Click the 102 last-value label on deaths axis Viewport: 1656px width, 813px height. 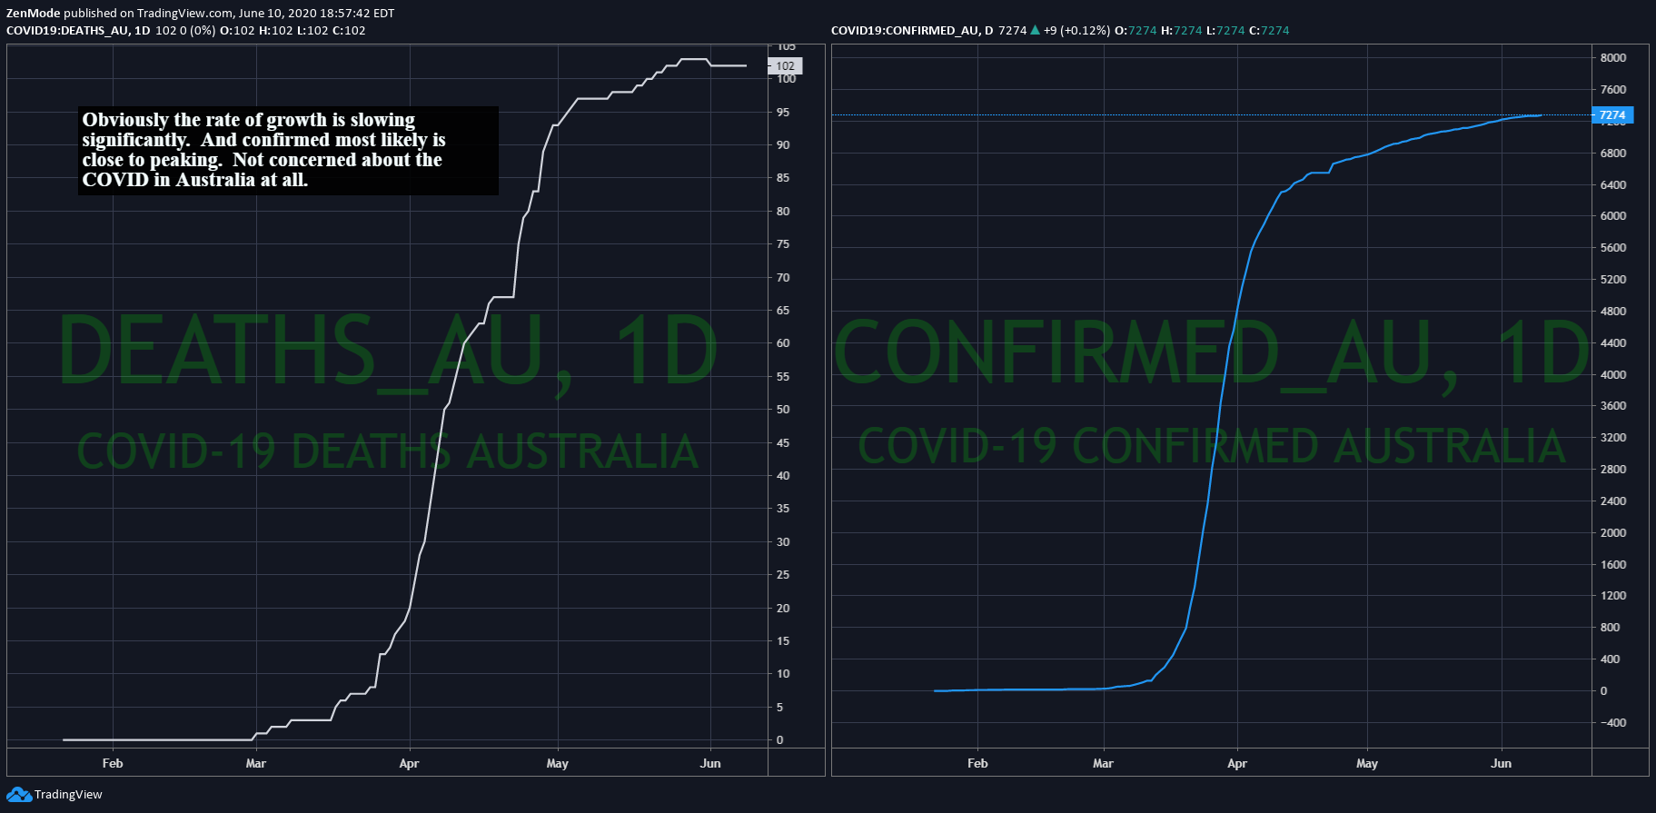pyautogui.click(x=785, y=65)
